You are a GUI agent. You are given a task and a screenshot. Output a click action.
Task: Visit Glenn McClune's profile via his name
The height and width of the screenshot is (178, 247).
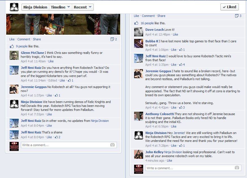coord(33,53)
